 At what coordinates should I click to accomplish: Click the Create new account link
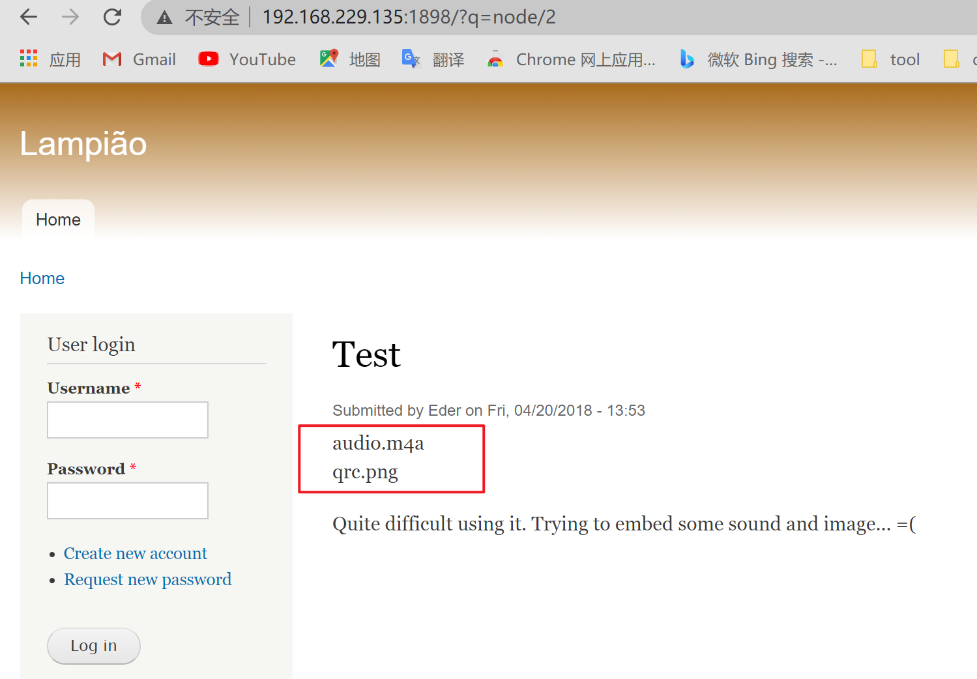(x=136, y=553)
